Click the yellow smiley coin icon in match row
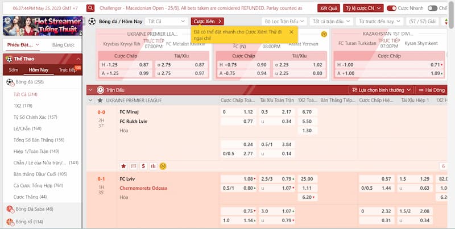The image size is (455, 229). [163, 166]
